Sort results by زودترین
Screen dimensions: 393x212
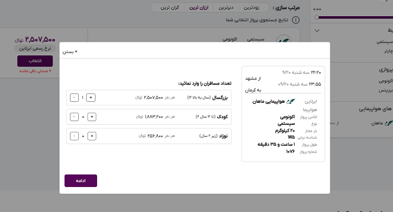[252, 8]
